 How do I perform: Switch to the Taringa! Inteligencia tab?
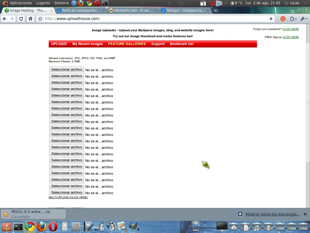coord(185,11)
